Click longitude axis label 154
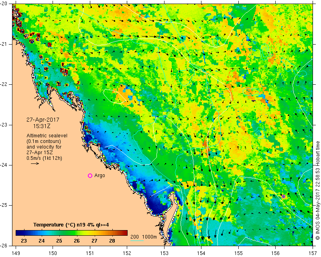Viewport: 321px width, 257px height. 201,253
